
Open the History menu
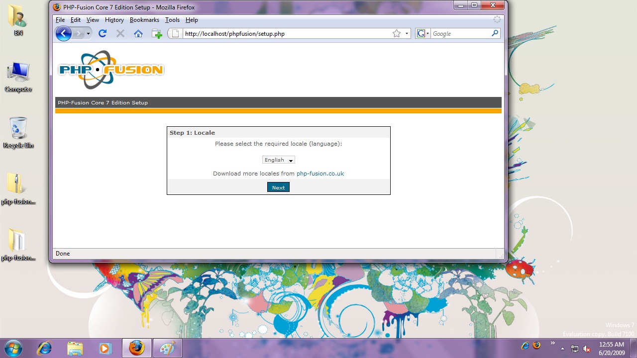(x=114, y=20)
